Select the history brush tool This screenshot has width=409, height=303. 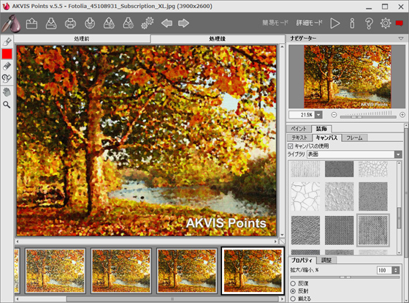point(7,78)
